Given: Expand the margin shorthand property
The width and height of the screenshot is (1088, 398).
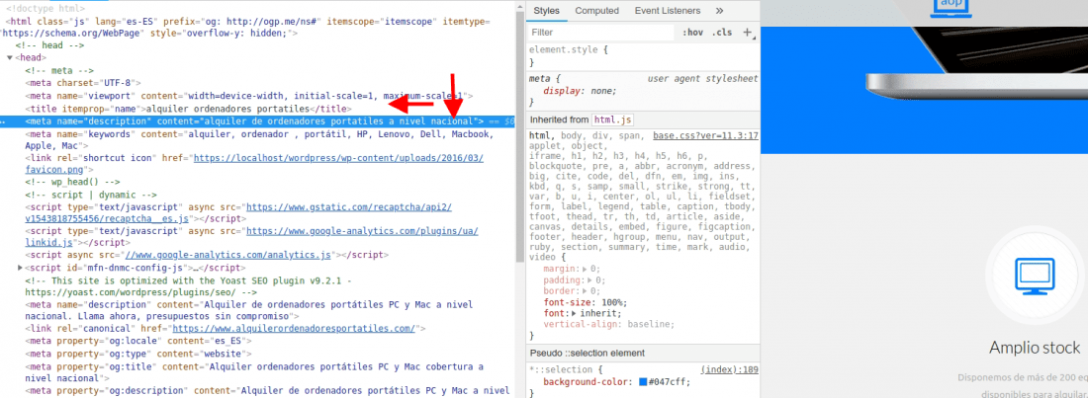Looking at the screenshot, I should pos(585,269).
